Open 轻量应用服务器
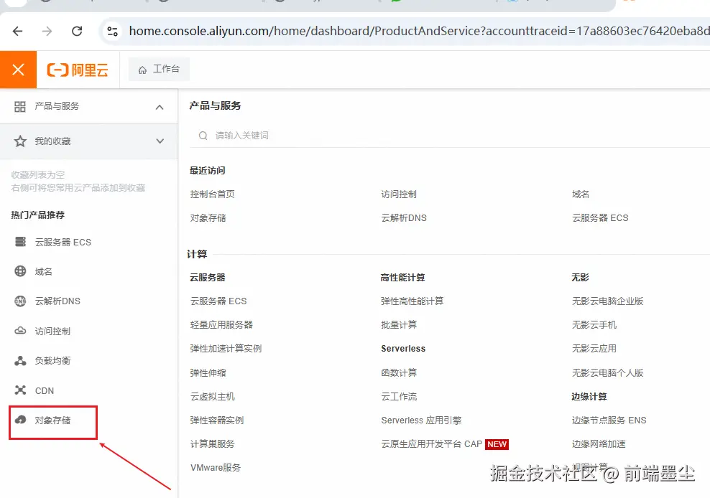Image resolution: width=710 pixels, height=498 pixels. click(221, 325)
